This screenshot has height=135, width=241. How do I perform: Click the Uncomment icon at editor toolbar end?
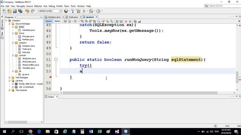click(139, 21)
